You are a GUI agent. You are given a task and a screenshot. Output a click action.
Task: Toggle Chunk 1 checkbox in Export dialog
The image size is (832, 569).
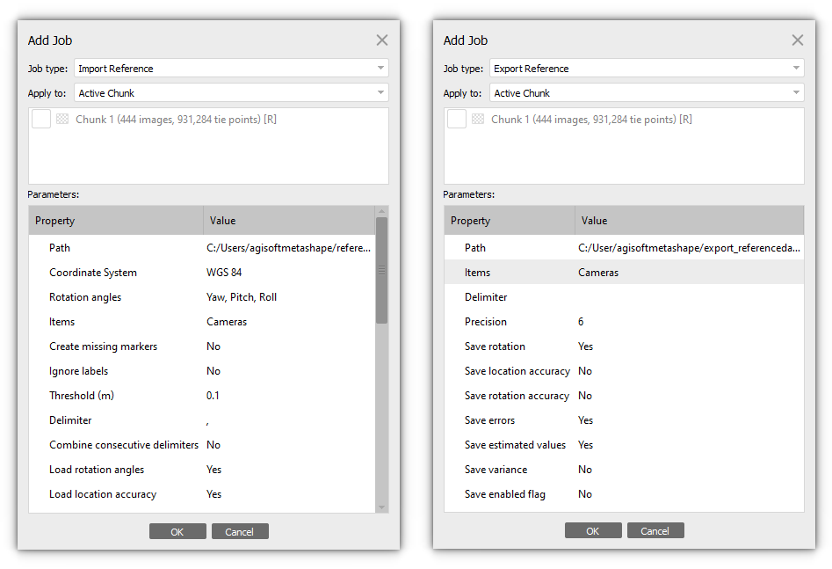(x=457, y=119)
